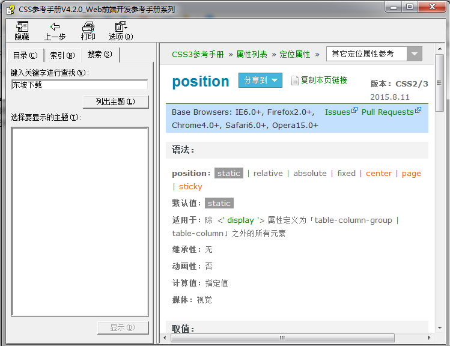Viewport: 450px width, 346px height.
Task: Click the position page heading
Action: pyautogui.click(x=201, y=82)
